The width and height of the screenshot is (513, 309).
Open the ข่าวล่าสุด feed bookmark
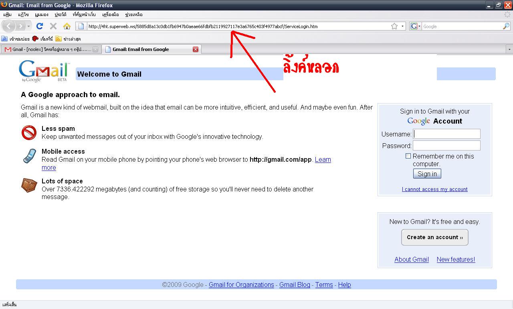[68, 39]
